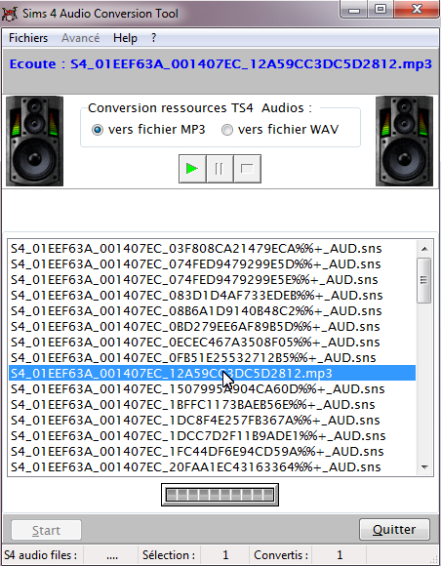Select file ending 03F808CA21479ECA%%+_AUD.sns
Screen dimensions: 441x566
212,249
